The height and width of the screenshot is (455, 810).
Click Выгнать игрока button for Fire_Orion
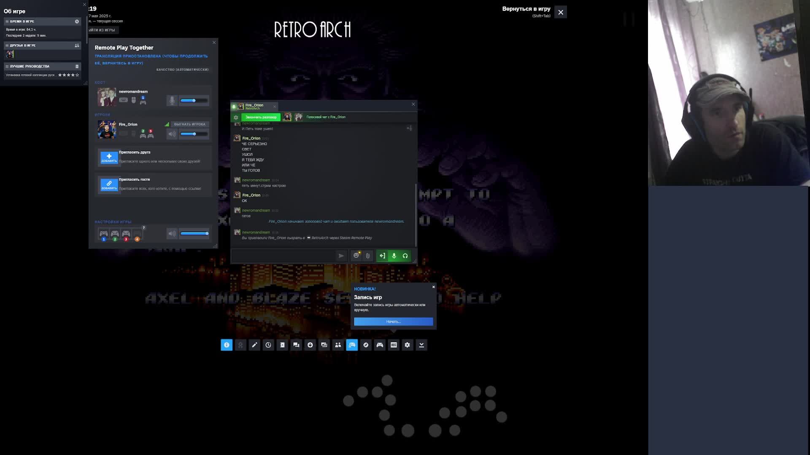point(189,124)
